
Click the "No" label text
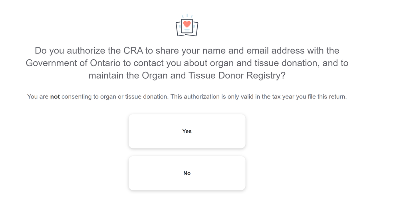pyautogui.click(x=187, y=173)
